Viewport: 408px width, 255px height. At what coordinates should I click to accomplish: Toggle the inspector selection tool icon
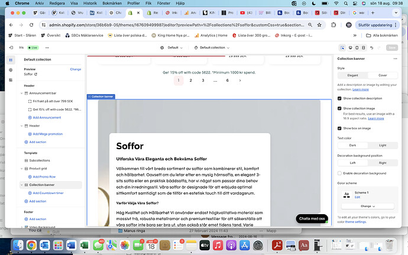coord(342,48)
